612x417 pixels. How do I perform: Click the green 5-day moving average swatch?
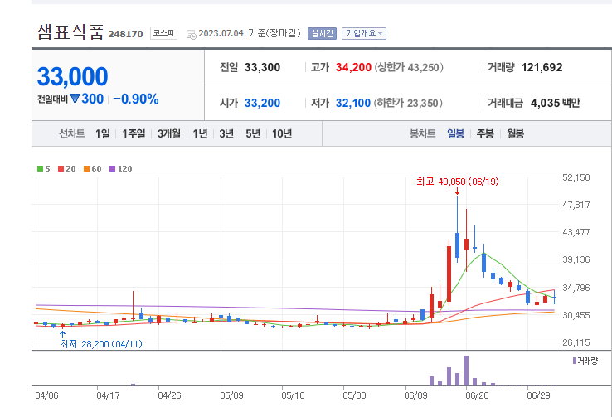[40, 169]
